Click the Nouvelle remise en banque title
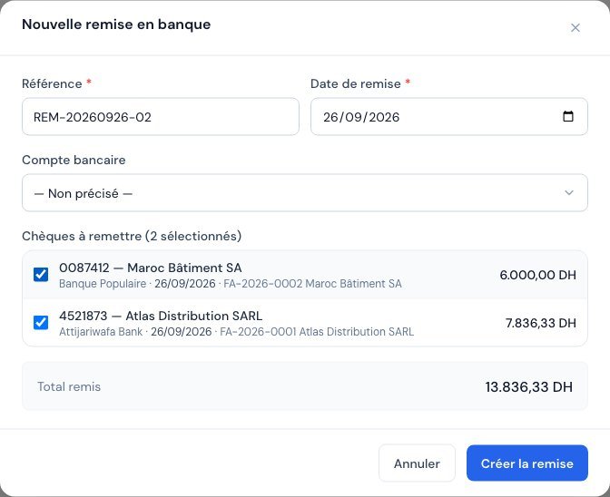 point(116,24)
